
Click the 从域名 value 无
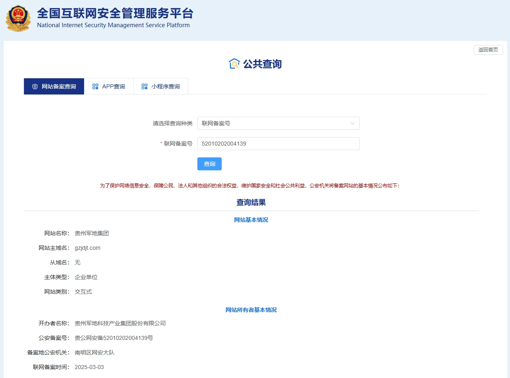[78, 262]
